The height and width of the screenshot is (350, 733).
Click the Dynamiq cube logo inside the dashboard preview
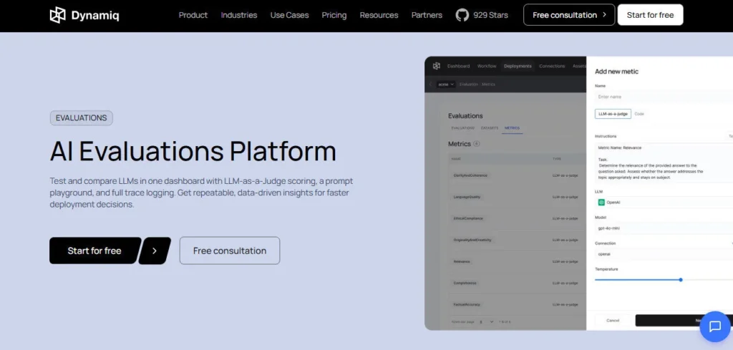point(436,66)
